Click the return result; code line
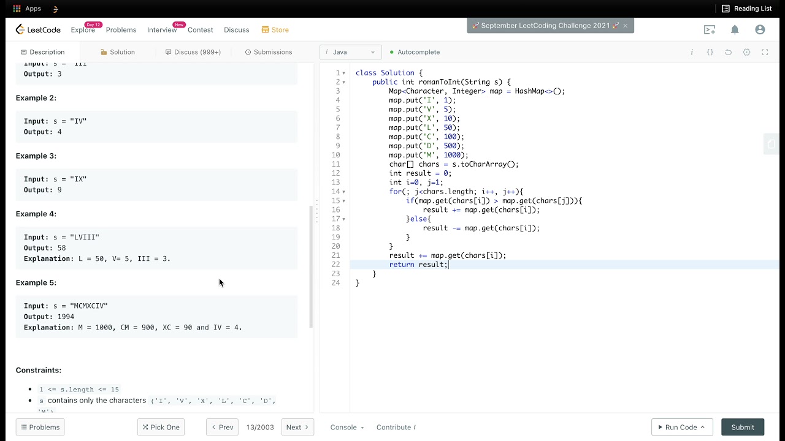The height and width of the screenshot is (441, 785). tap(419, 265)
